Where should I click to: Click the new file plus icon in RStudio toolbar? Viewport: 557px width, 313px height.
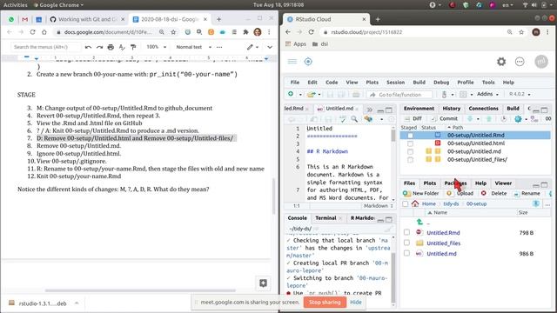pyautogui.click(x=291, y=94)
